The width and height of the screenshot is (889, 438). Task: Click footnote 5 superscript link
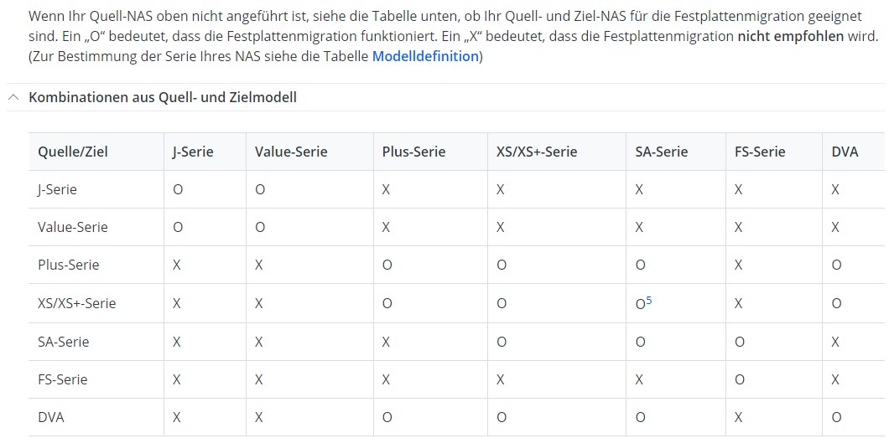click(649, 300)
